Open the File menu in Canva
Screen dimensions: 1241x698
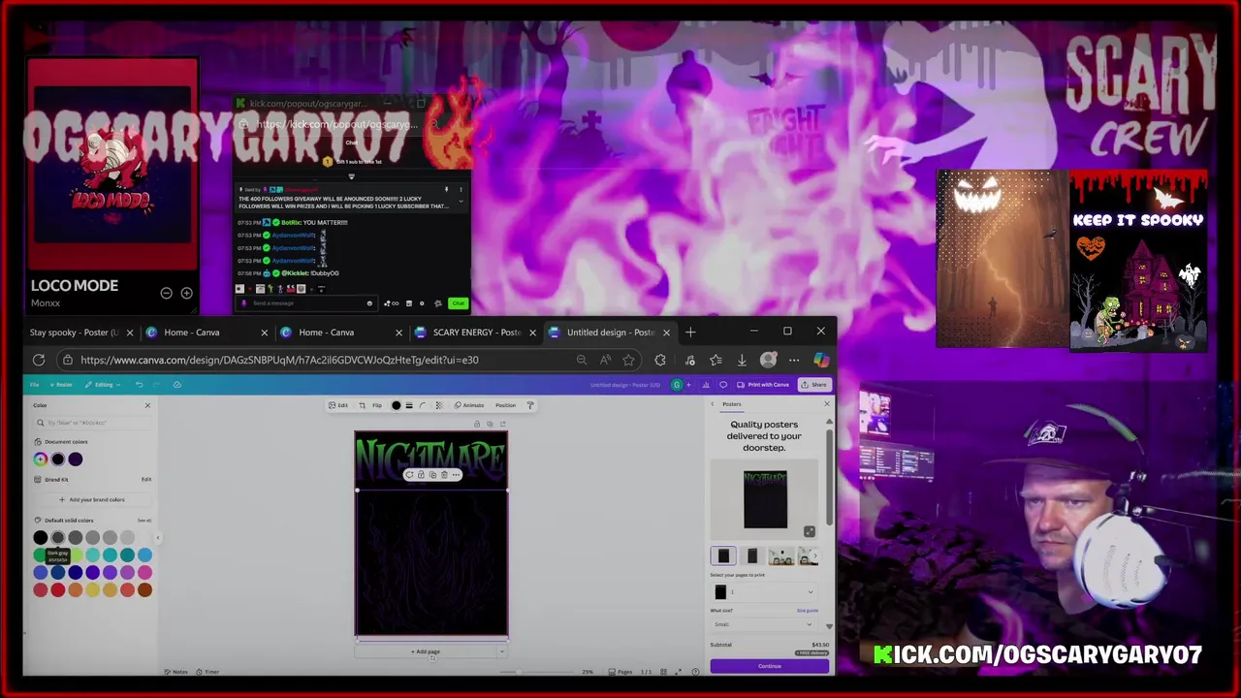tap(34, 385)
